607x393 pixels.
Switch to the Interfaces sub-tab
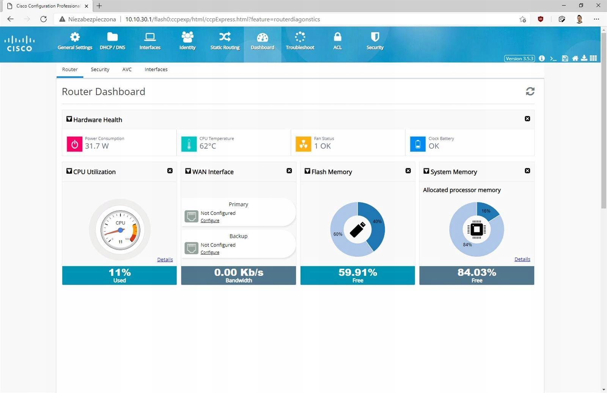156,69
